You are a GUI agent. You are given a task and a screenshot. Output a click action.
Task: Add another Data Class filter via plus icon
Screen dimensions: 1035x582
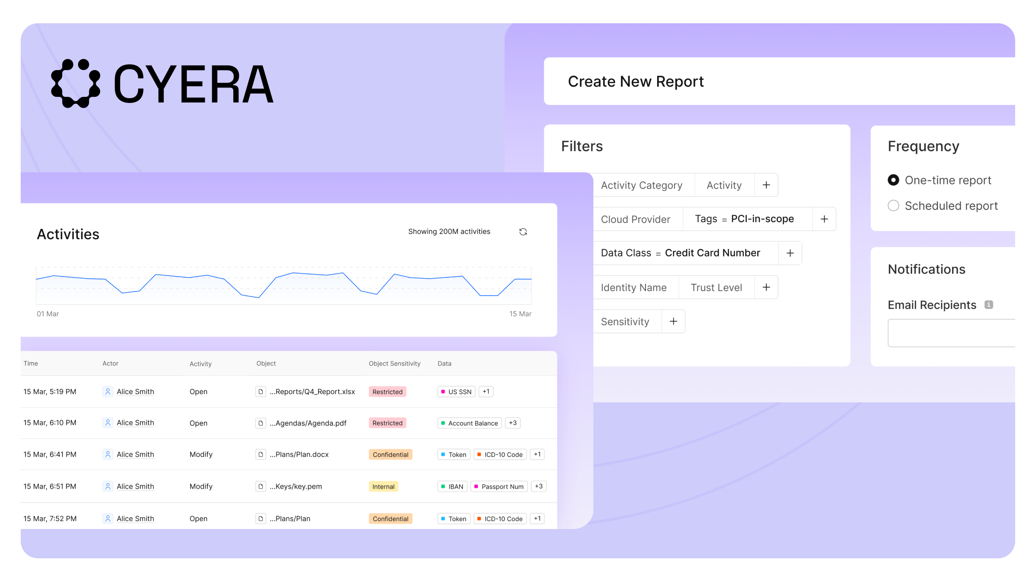[x=790, y=253]
